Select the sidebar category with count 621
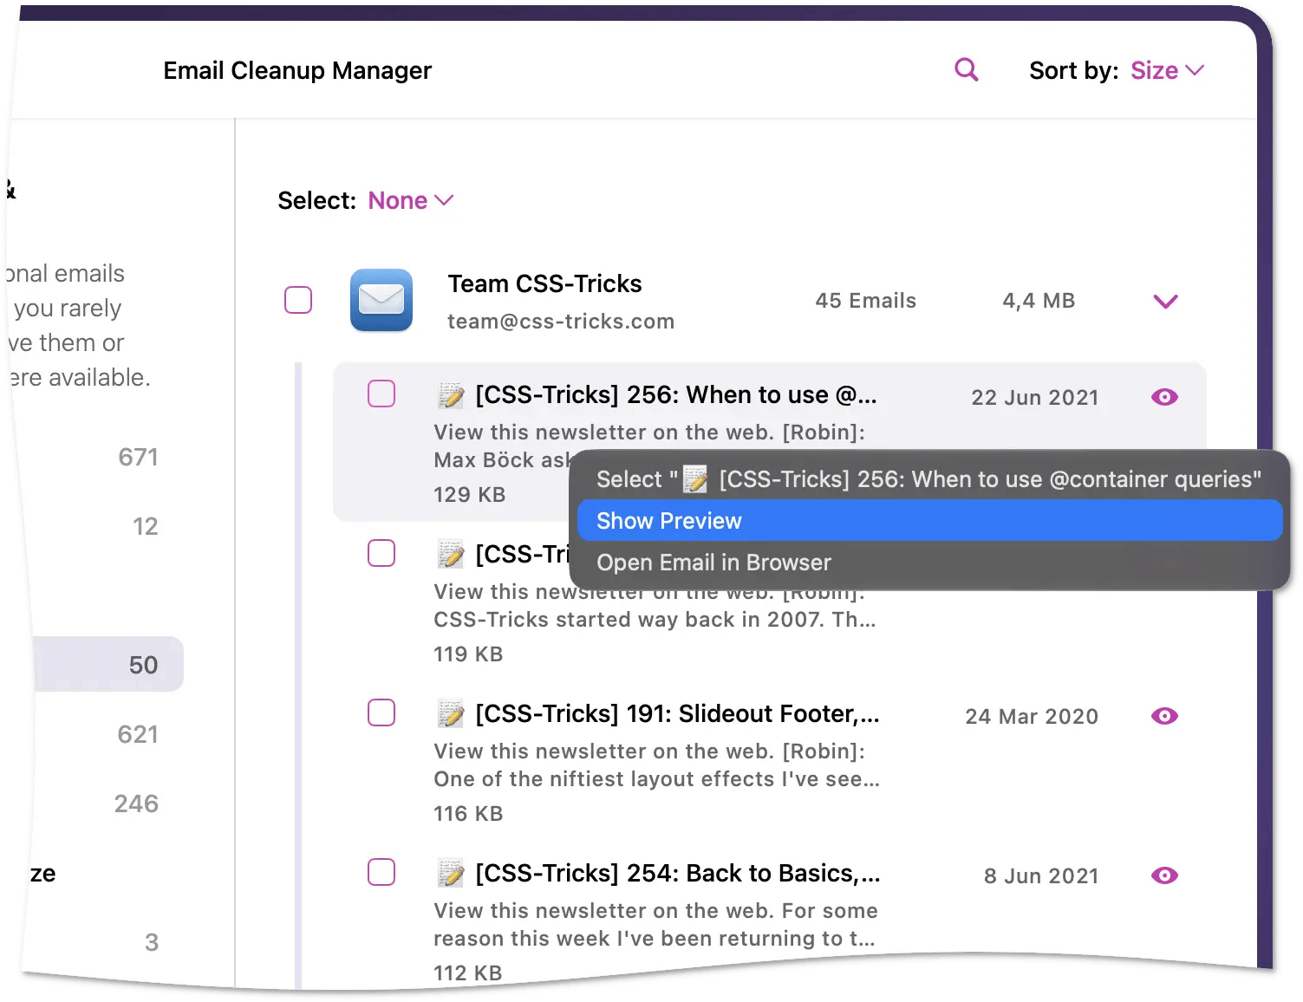 click(138, 734)
